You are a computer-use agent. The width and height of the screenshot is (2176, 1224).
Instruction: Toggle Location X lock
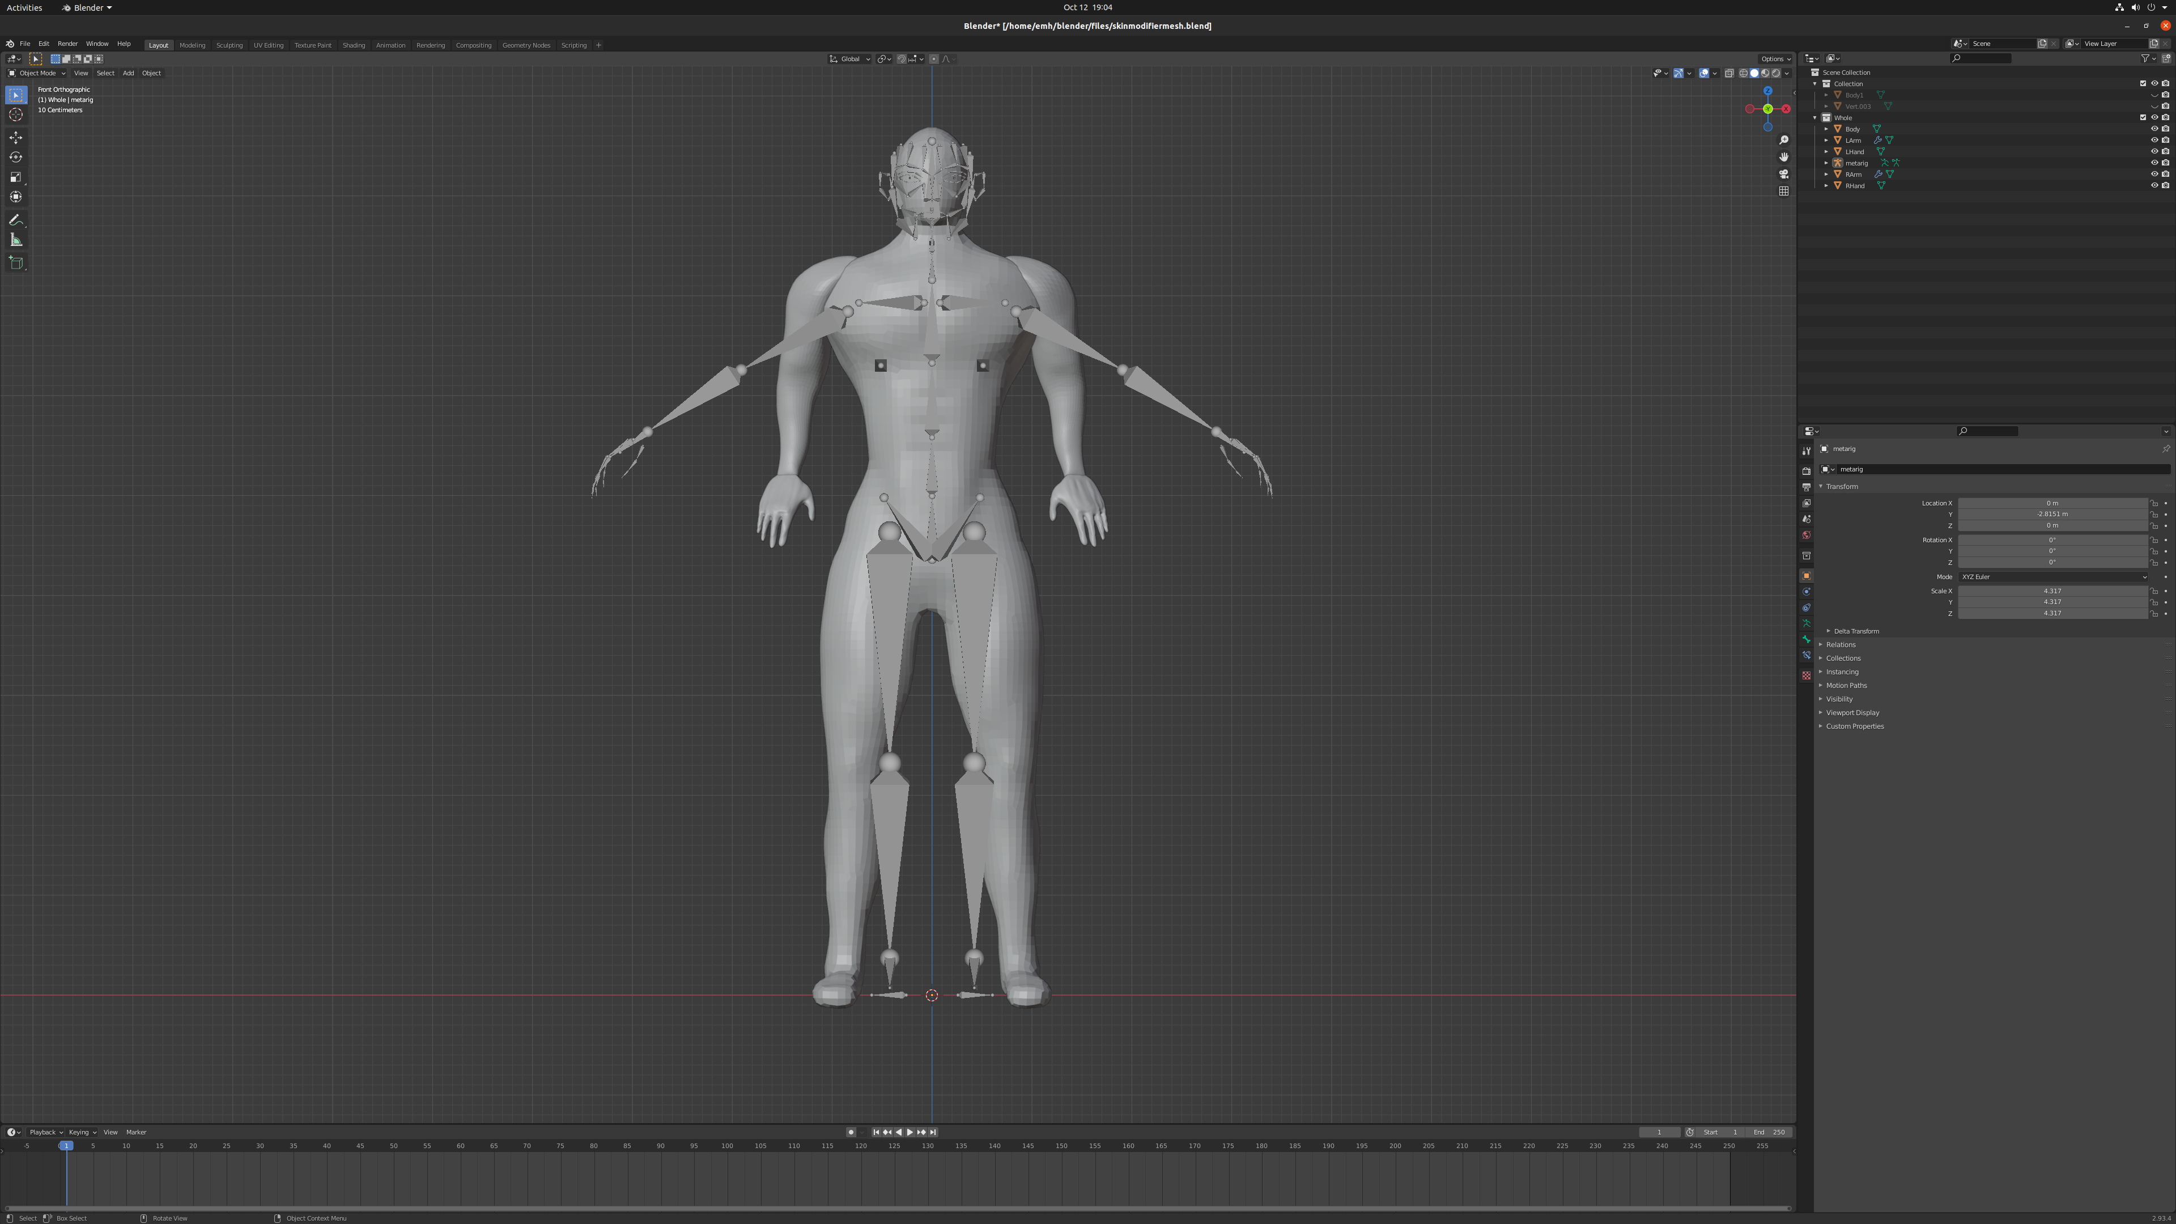pyautogui.click(x=2154, y=503)
